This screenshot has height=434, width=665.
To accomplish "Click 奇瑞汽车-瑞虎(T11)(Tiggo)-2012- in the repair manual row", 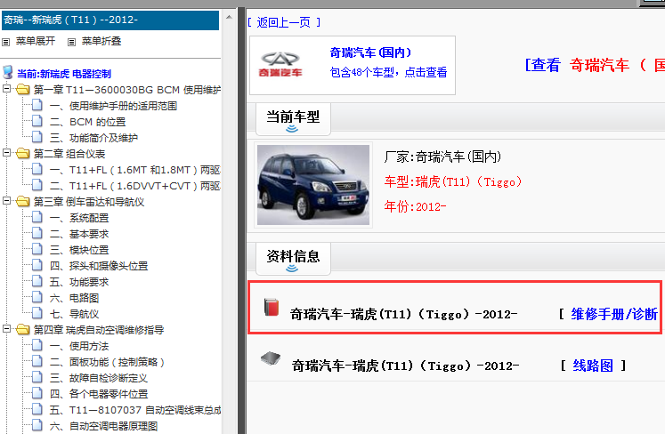I will (404, 314).
